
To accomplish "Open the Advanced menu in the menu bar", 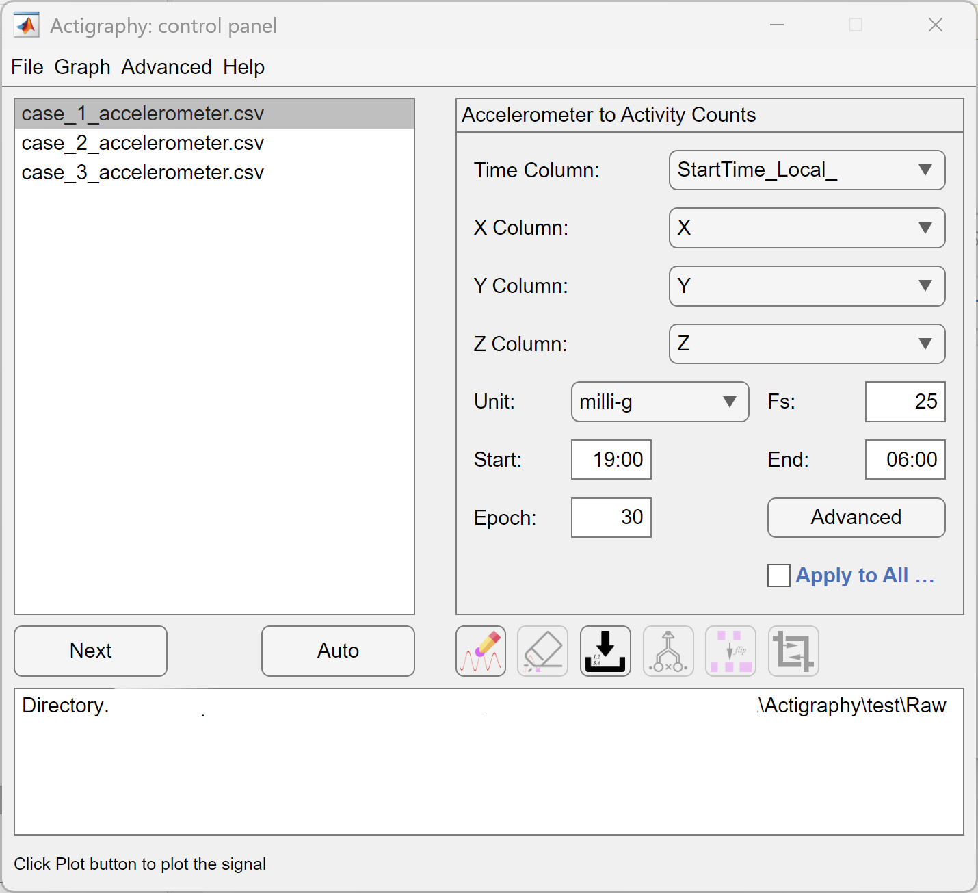I will pos(166,66).
